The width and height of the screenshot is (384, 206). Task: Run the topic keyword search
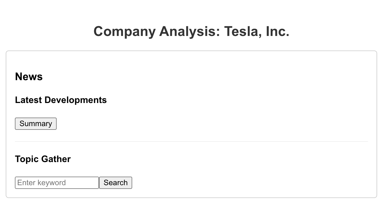point(116,183)
